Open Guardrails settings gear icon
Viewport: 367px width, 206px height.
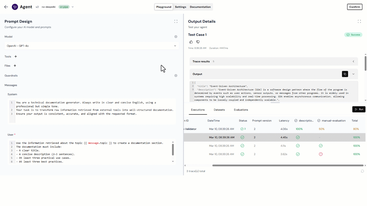point(176,76)
